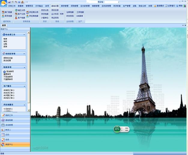The height and width of the screenshot is (155, 188).
Task: Open 供应商档案 supplier records
Action: tap(32, 16)
